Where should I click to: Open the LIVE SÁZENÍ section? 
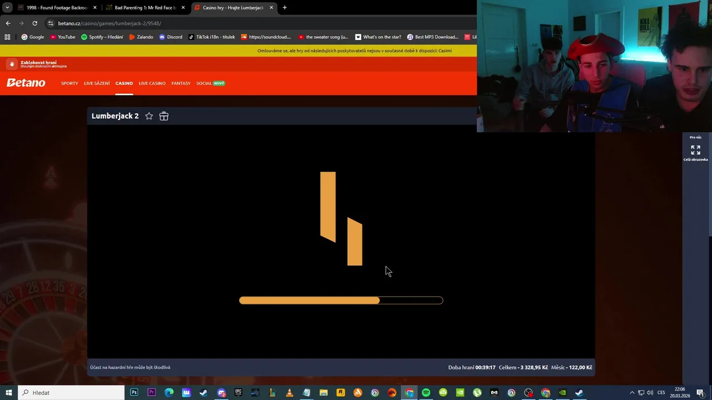(97, 83)
